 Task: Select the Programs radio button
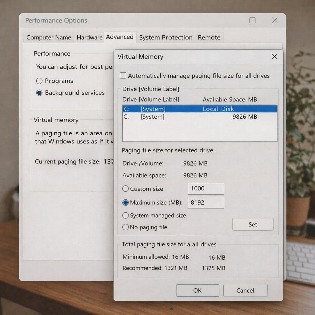[x=39, y=81]
